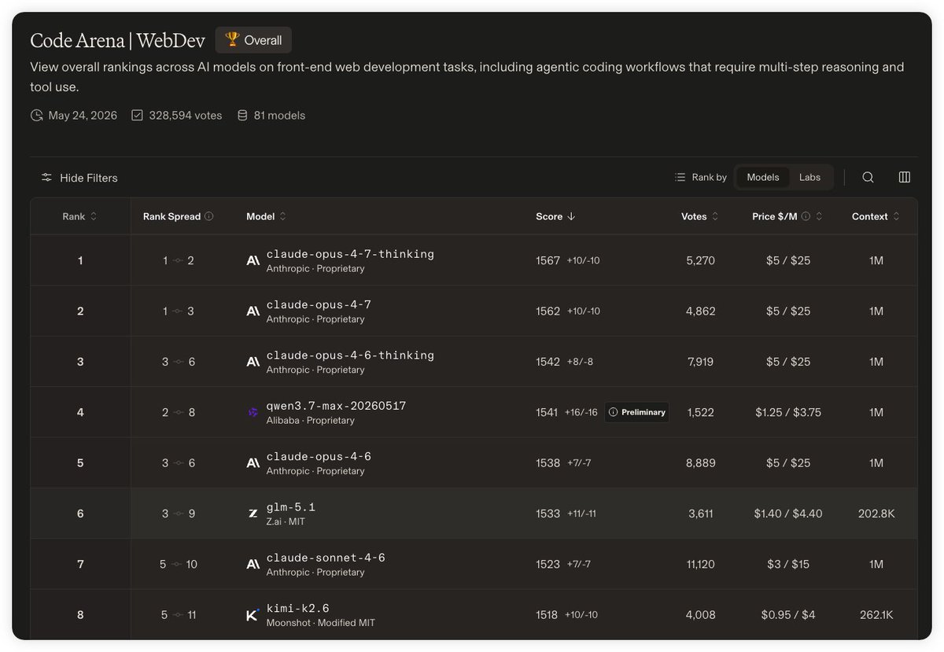Click the rank spread range icon for claude-opus-4-7-thinking
Screen dimensions: 944x652
pos(178,260)
